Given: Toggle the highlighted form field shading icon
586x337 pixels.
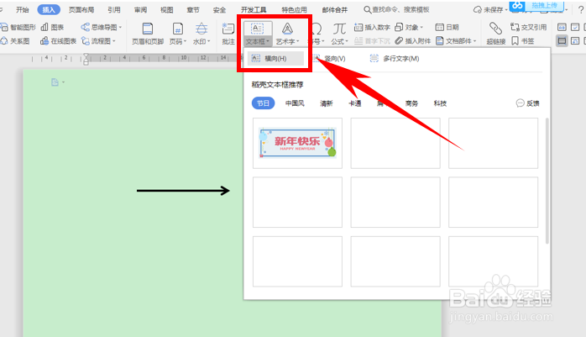Looking at the screenshot, I should click(562, 41).
